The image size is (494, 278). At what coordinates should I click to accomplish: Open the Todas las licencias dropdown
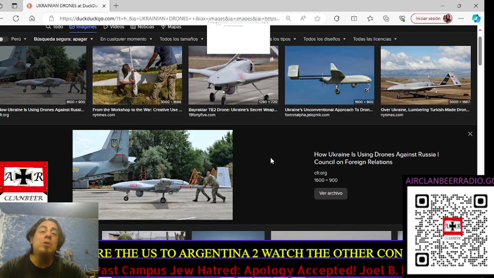(375, 39)
